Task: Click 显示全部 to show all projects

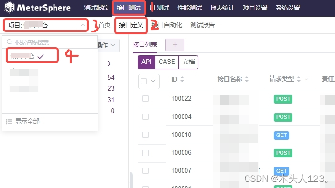Action: click(27, 121)
